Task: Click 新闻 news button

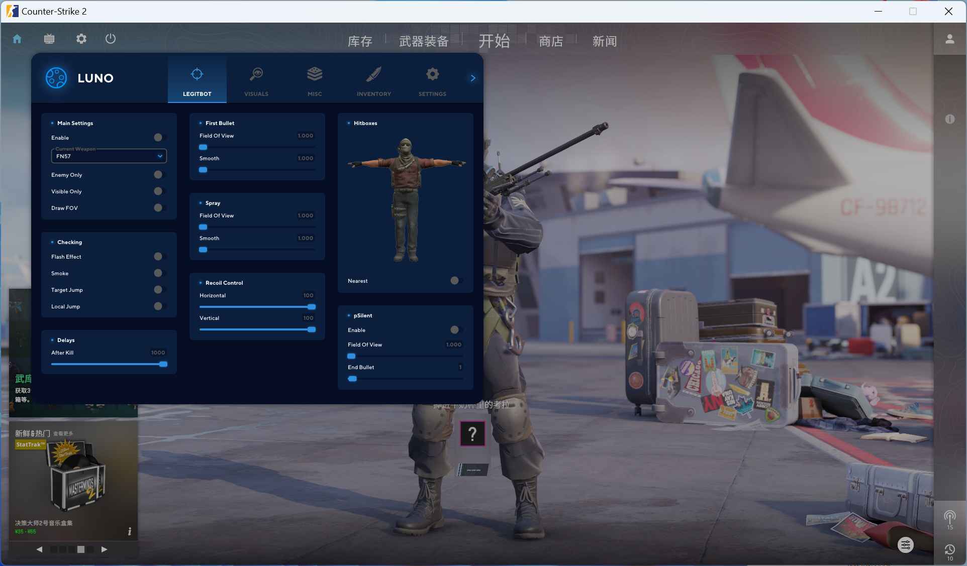Action: (x=604, y=40)
